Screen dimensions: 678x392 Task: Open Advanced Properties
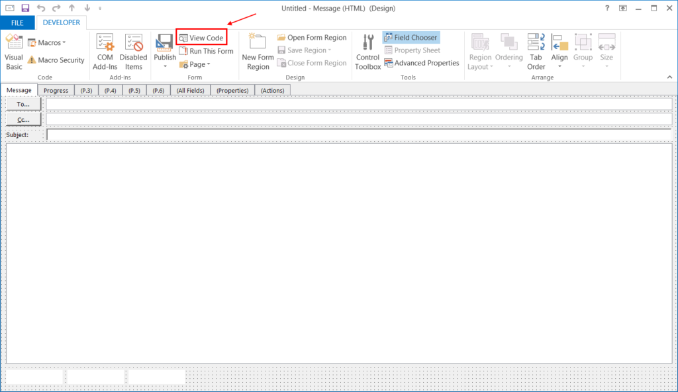pyautogui.click(x=422, y=62)
